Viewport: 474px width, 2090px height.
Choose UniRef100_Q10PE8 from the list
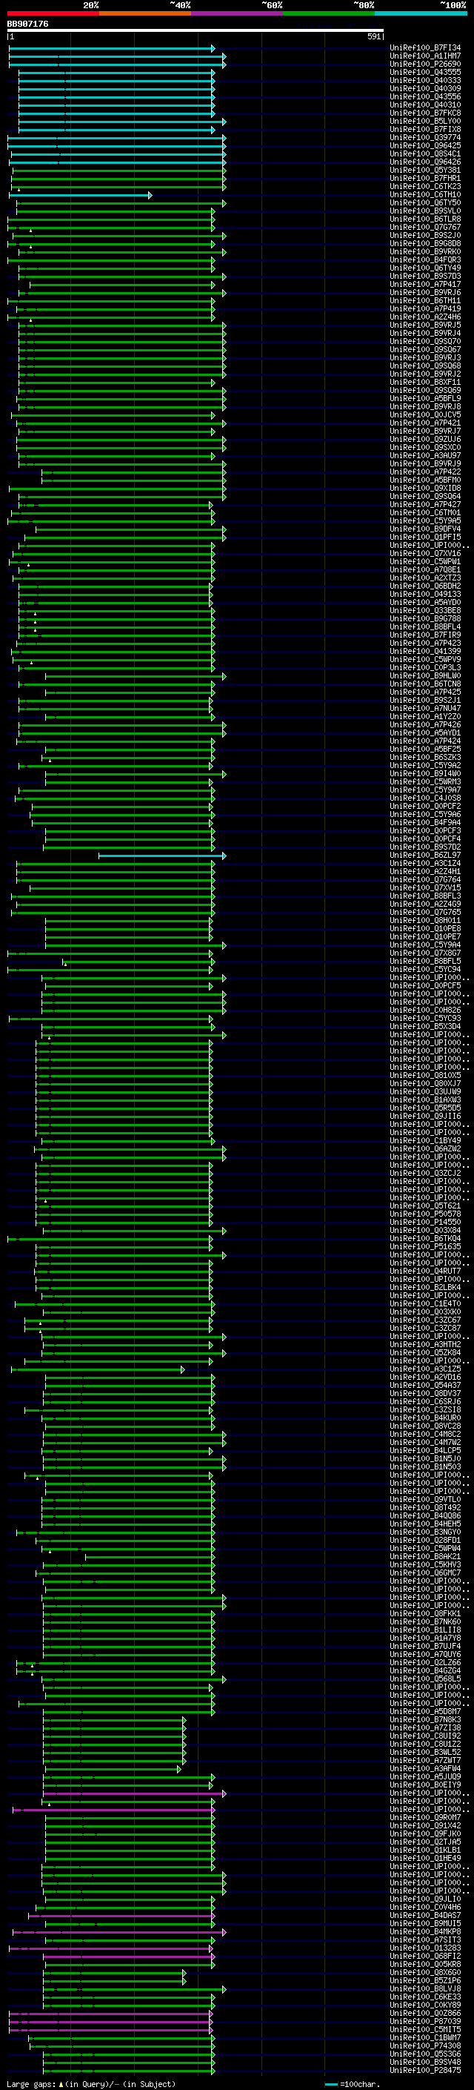(x=425, y=928)
